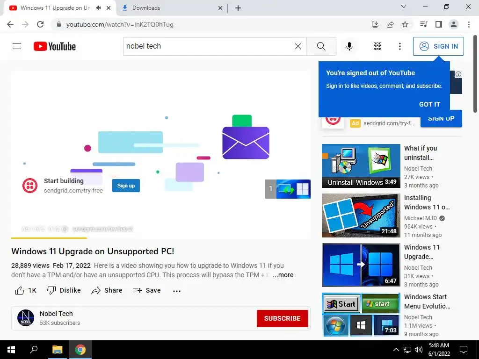The image size is (479, 359).
Task: Open the Uninstall Windows video thumbnail
Action: click(x=361, y=166)
